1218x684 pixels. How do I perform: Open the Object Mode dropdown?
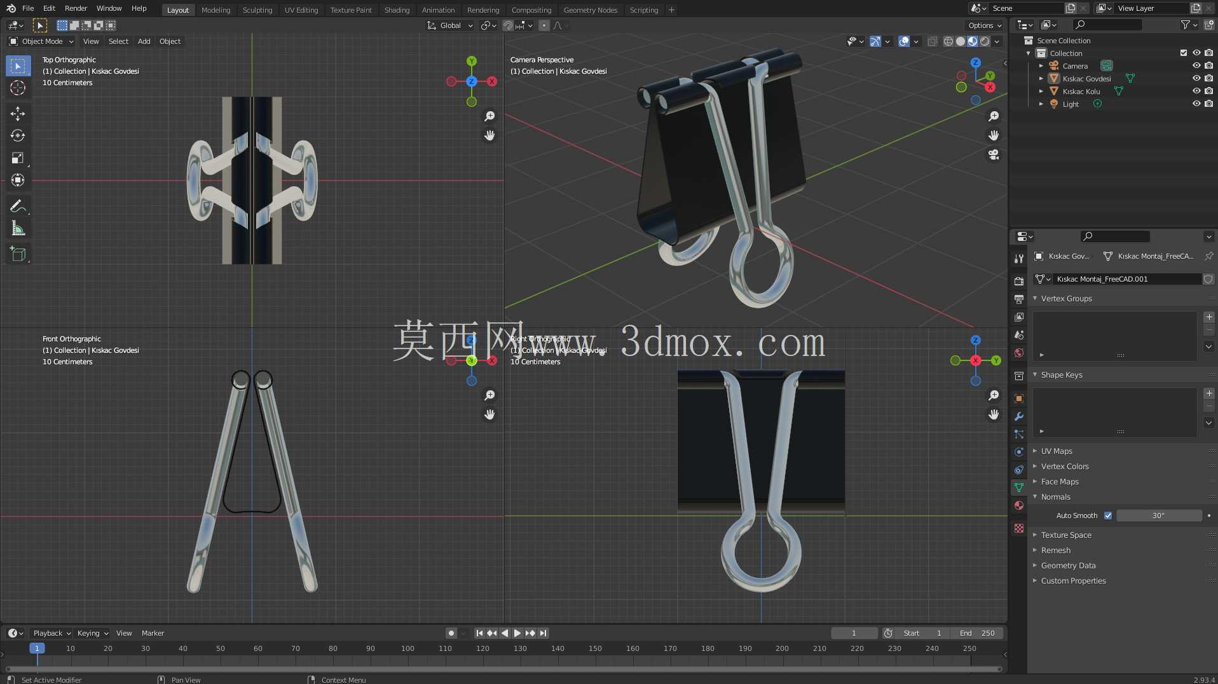click(x=41, y=41)
